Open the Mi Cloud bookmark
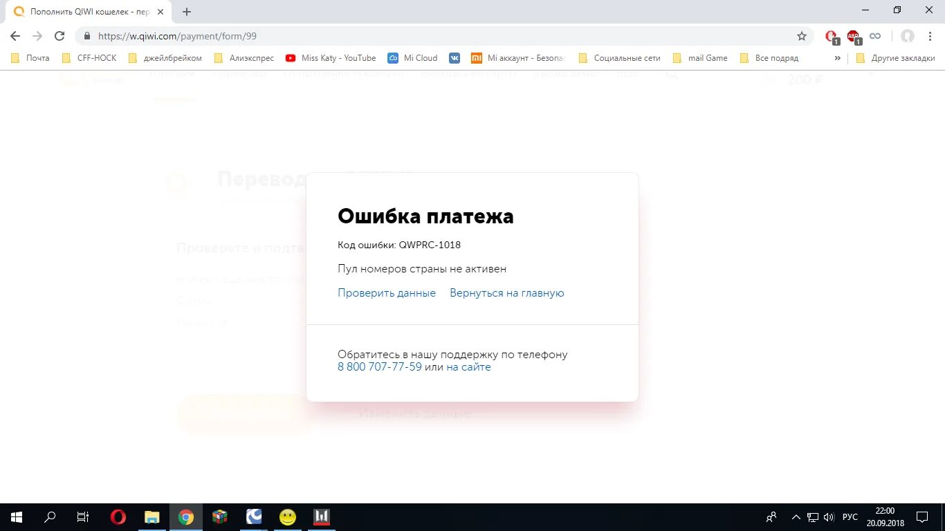945x531 pixels. [413, 58]
